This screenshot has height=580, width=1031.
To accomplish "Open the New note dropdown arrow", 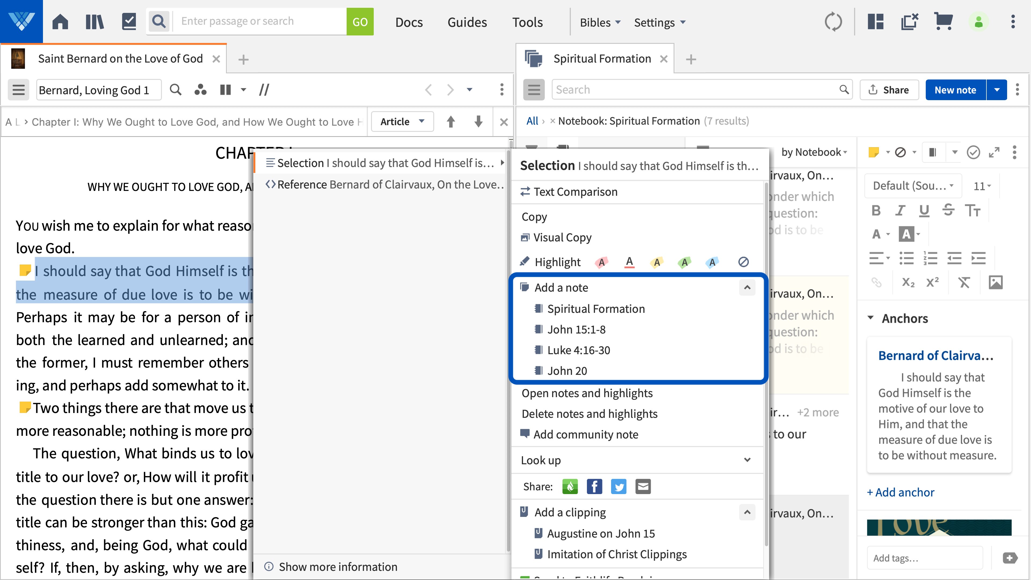I will (x=997, y=90).
